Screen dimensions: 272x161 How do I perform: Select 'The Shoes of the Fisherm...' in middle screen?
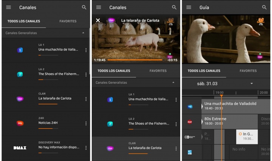click(x=149, y=123)
